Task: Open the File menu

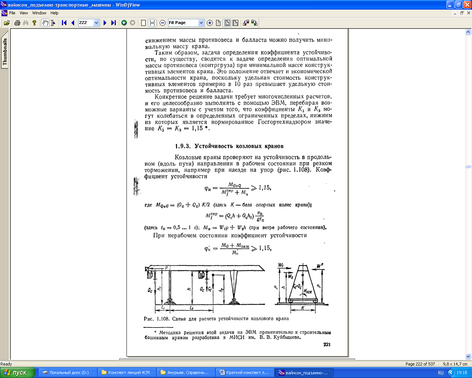Action: click(12, 13)
